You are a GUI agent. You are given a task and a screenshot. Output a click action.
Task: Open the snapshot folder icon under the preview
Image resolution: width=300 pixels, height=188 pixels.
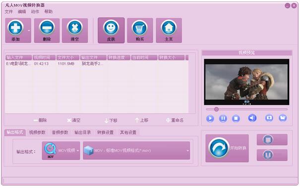pyautogui.click(x=283, y=118)
